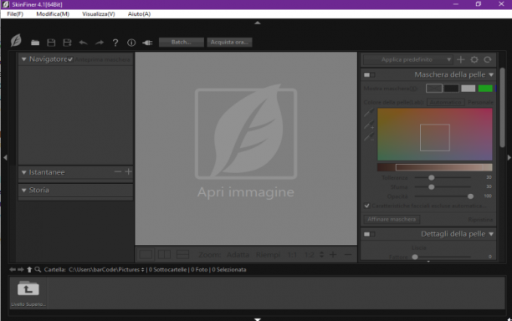Select Automatico skin color mode
Viewport: 512px width, 321px height.
445,102
